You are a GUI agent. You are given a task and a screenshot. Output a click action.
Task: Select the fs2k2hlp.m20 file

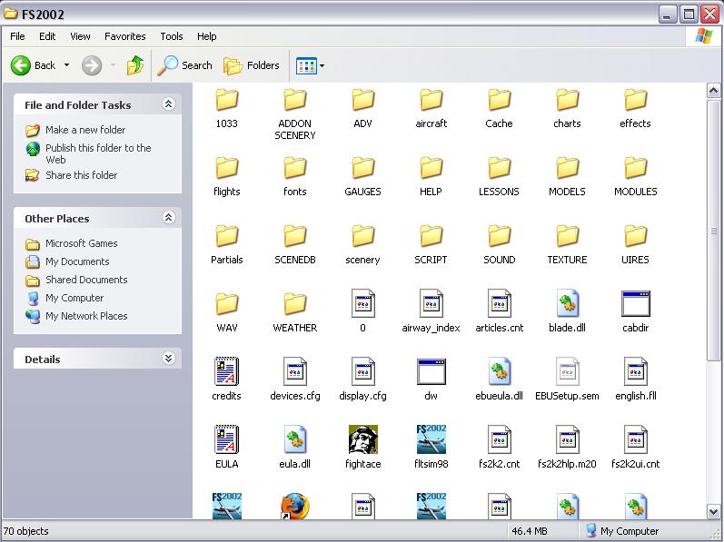[567, 447]
